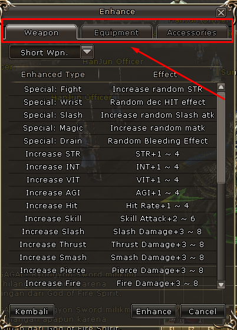Pick the Increase Fire enhancement row
The width and height of the screenshot is (237, 330).
113,284
